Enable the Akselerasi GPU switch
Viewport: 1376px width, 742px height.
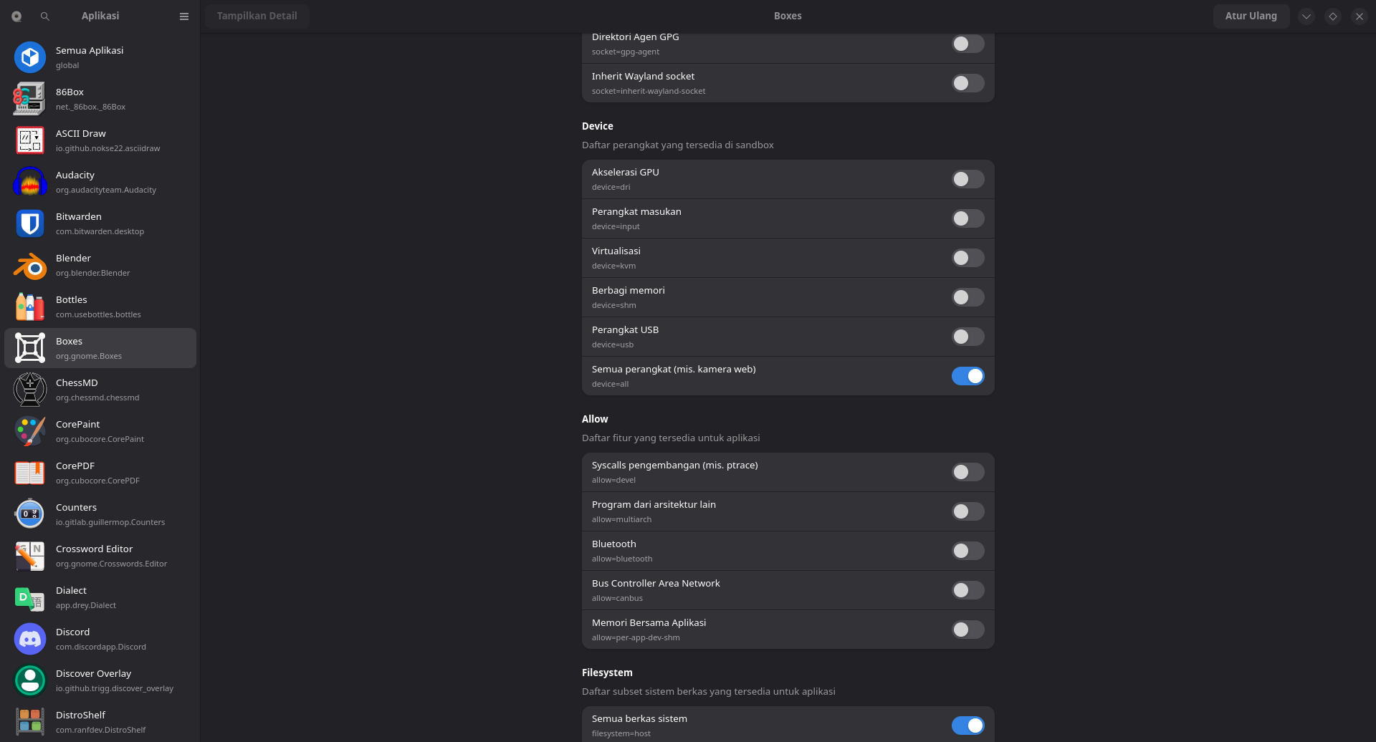[x=967, y=179]
